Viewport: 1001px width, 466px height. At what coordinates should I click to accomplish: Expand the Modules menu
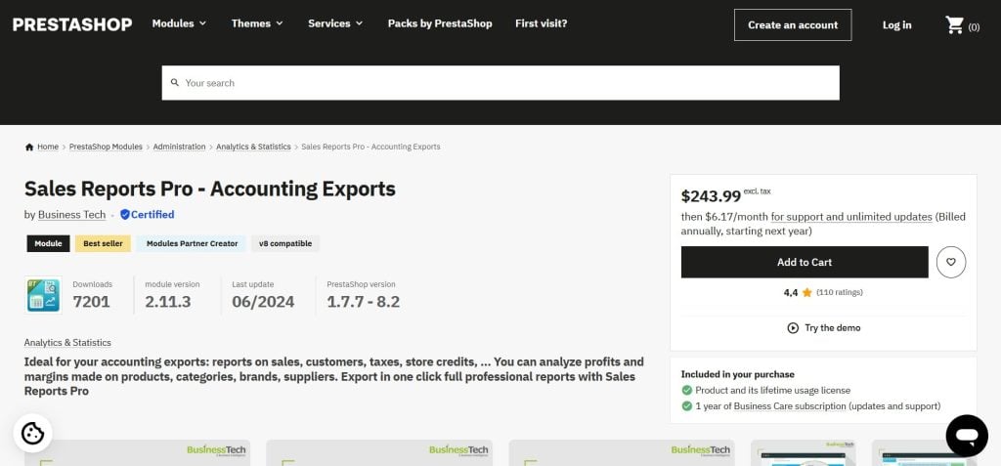tap(179, 23)
